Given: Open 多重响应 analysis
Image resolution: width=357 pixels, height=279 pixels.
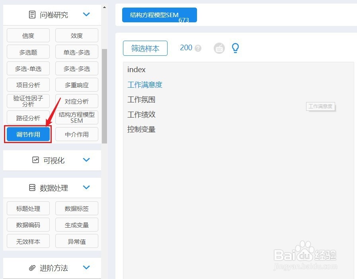Looking at the screenshot, I should click(x=77, y=85).
